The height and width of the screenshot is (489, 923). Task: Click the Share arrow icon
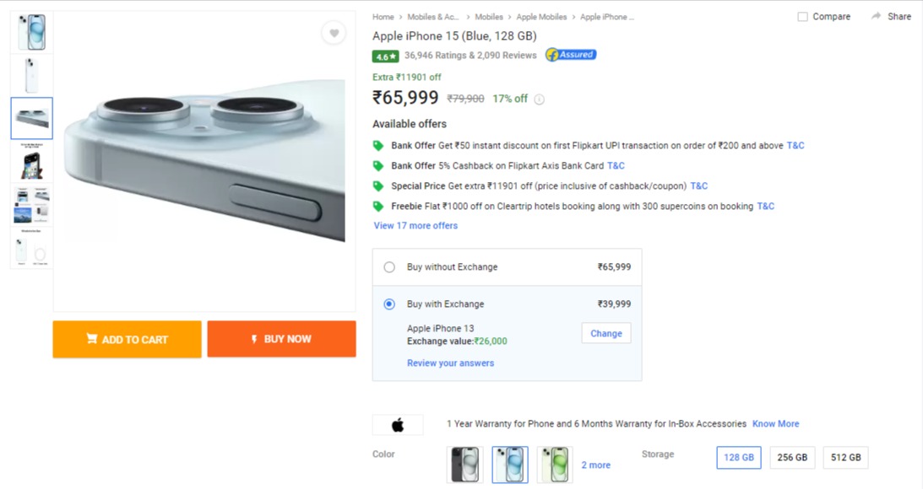point(877,17)
